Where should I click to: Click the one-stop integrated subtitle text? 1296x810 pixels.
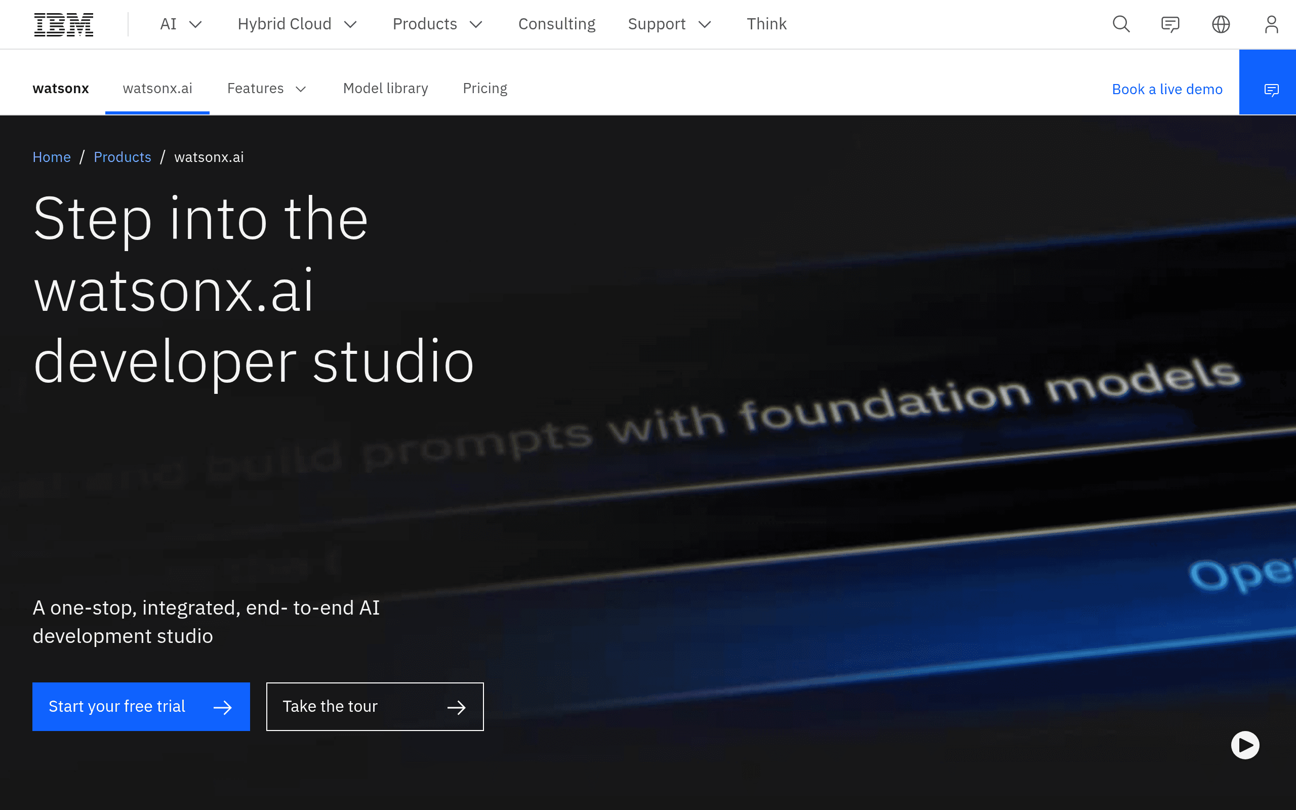(206, 622)
